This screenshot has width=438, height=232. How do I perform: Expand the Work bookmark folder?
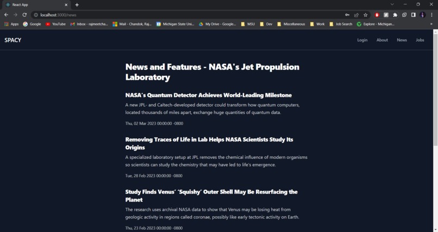[x=317, y=24]
